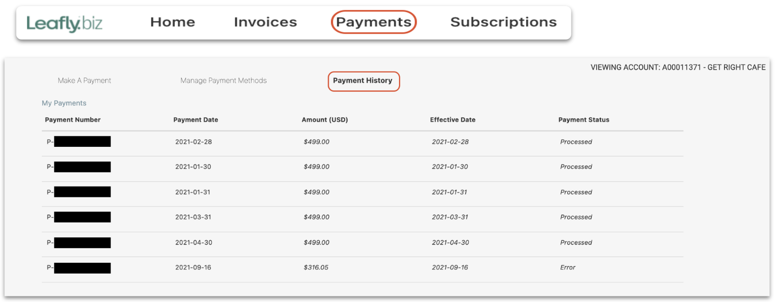
Task: Open the Home menu item
Action: pos(172,22)
